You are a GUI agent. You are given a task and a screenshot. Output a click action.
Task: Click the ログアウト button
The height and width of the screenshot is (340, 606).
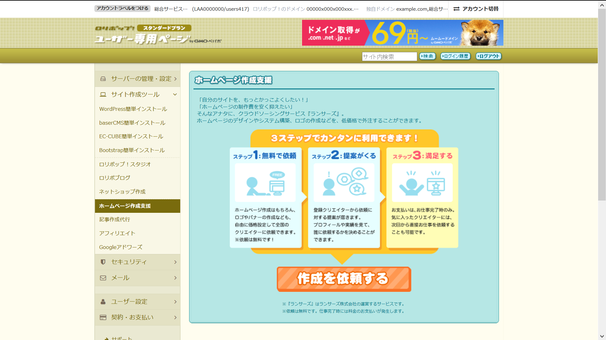pyautogui.click(x=488, y=56)
